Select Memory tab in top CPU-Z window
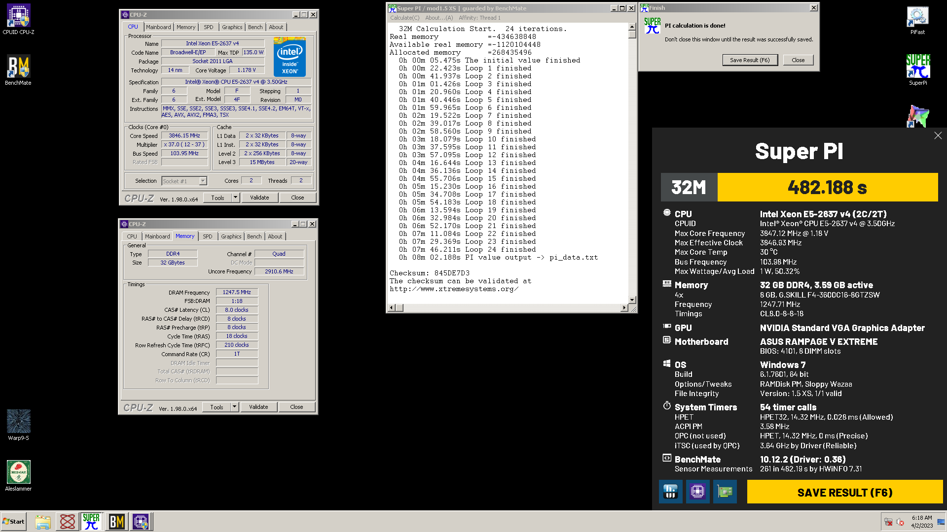The width and height of the screenshot is (947, 532). (186, 27)
